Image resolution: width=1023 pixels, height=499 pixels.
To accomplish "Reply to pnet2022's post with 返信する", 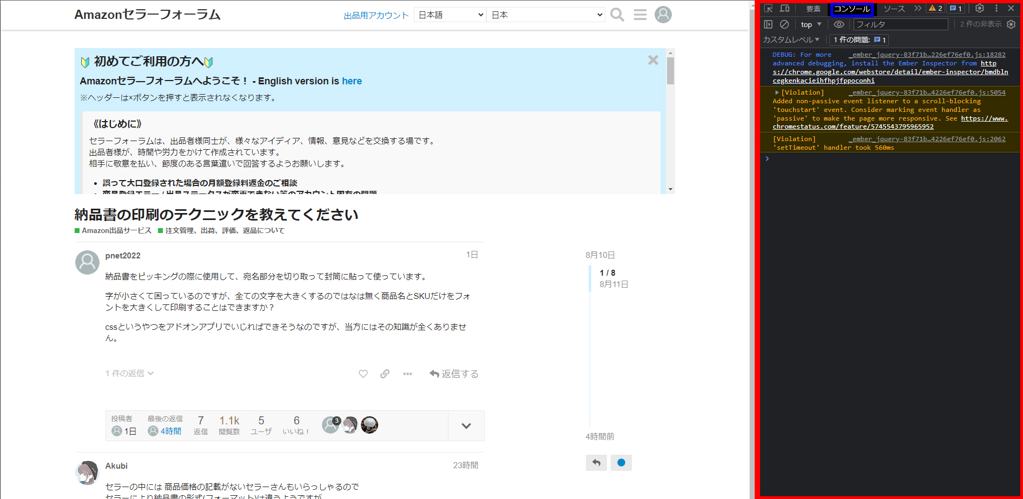I will tap(454, 374).
